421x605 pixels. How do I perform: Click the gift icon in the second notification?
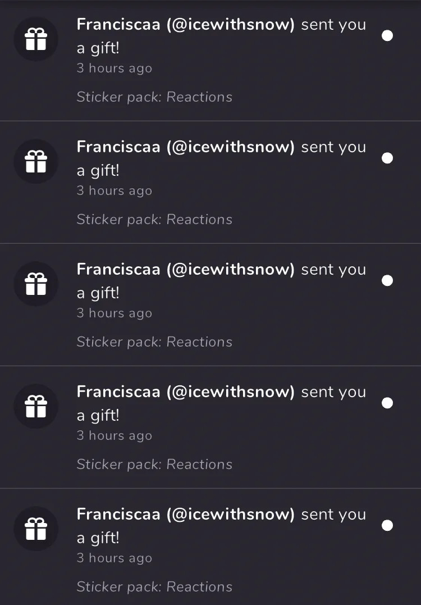36,162
